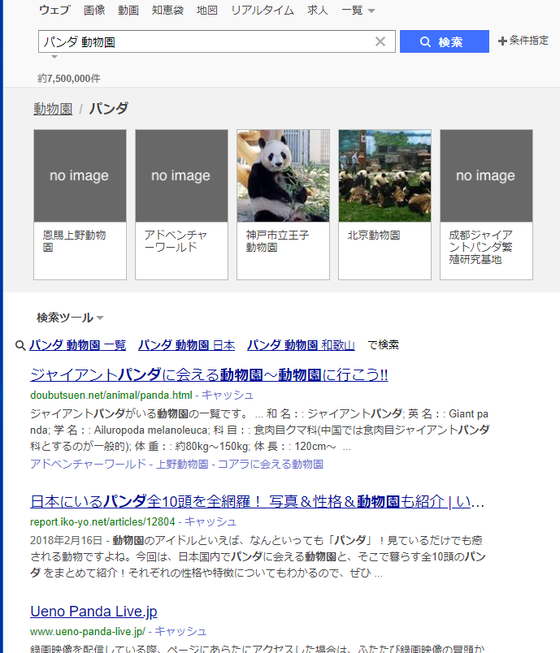Open the 条件指定 plus option

tap(523, 41)
